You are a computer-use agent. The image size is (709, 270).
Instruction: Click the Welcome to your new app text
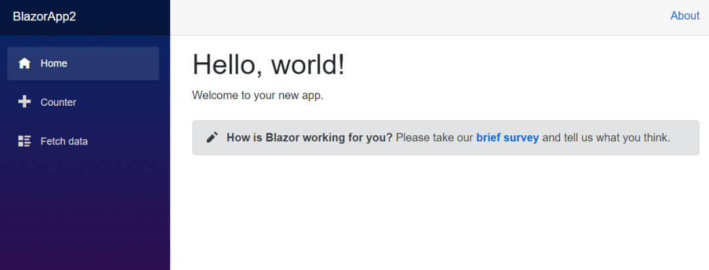click(x=258, y=96)
